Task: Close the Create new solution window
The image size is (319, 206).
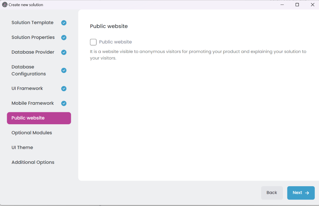Action: (x=313, y=5)
